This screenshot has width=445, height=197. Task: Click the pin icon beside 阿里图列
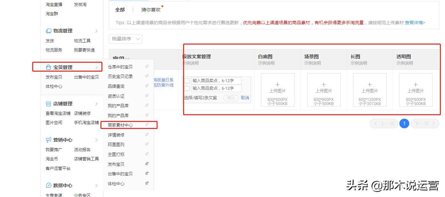click(147, 144)
